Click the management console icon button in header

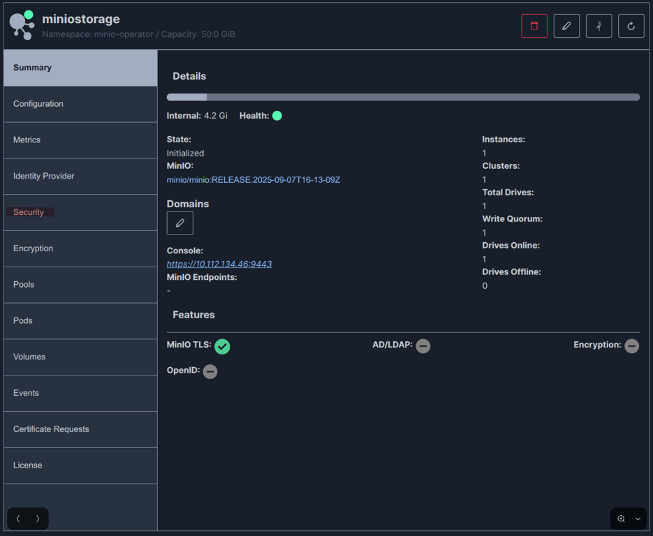click(x=599, y=26)
